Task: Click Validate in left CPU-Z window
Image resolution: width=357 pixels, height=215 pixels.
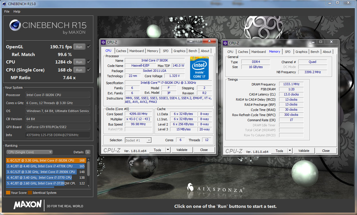Action: 182,150
